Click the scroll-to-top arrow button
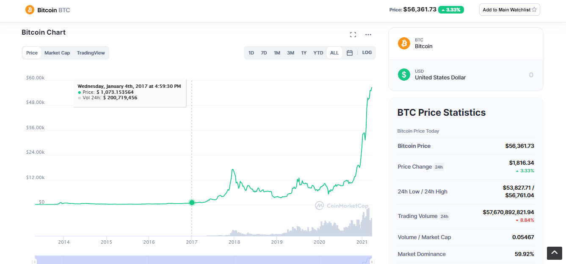 click(x=555, y=253)
